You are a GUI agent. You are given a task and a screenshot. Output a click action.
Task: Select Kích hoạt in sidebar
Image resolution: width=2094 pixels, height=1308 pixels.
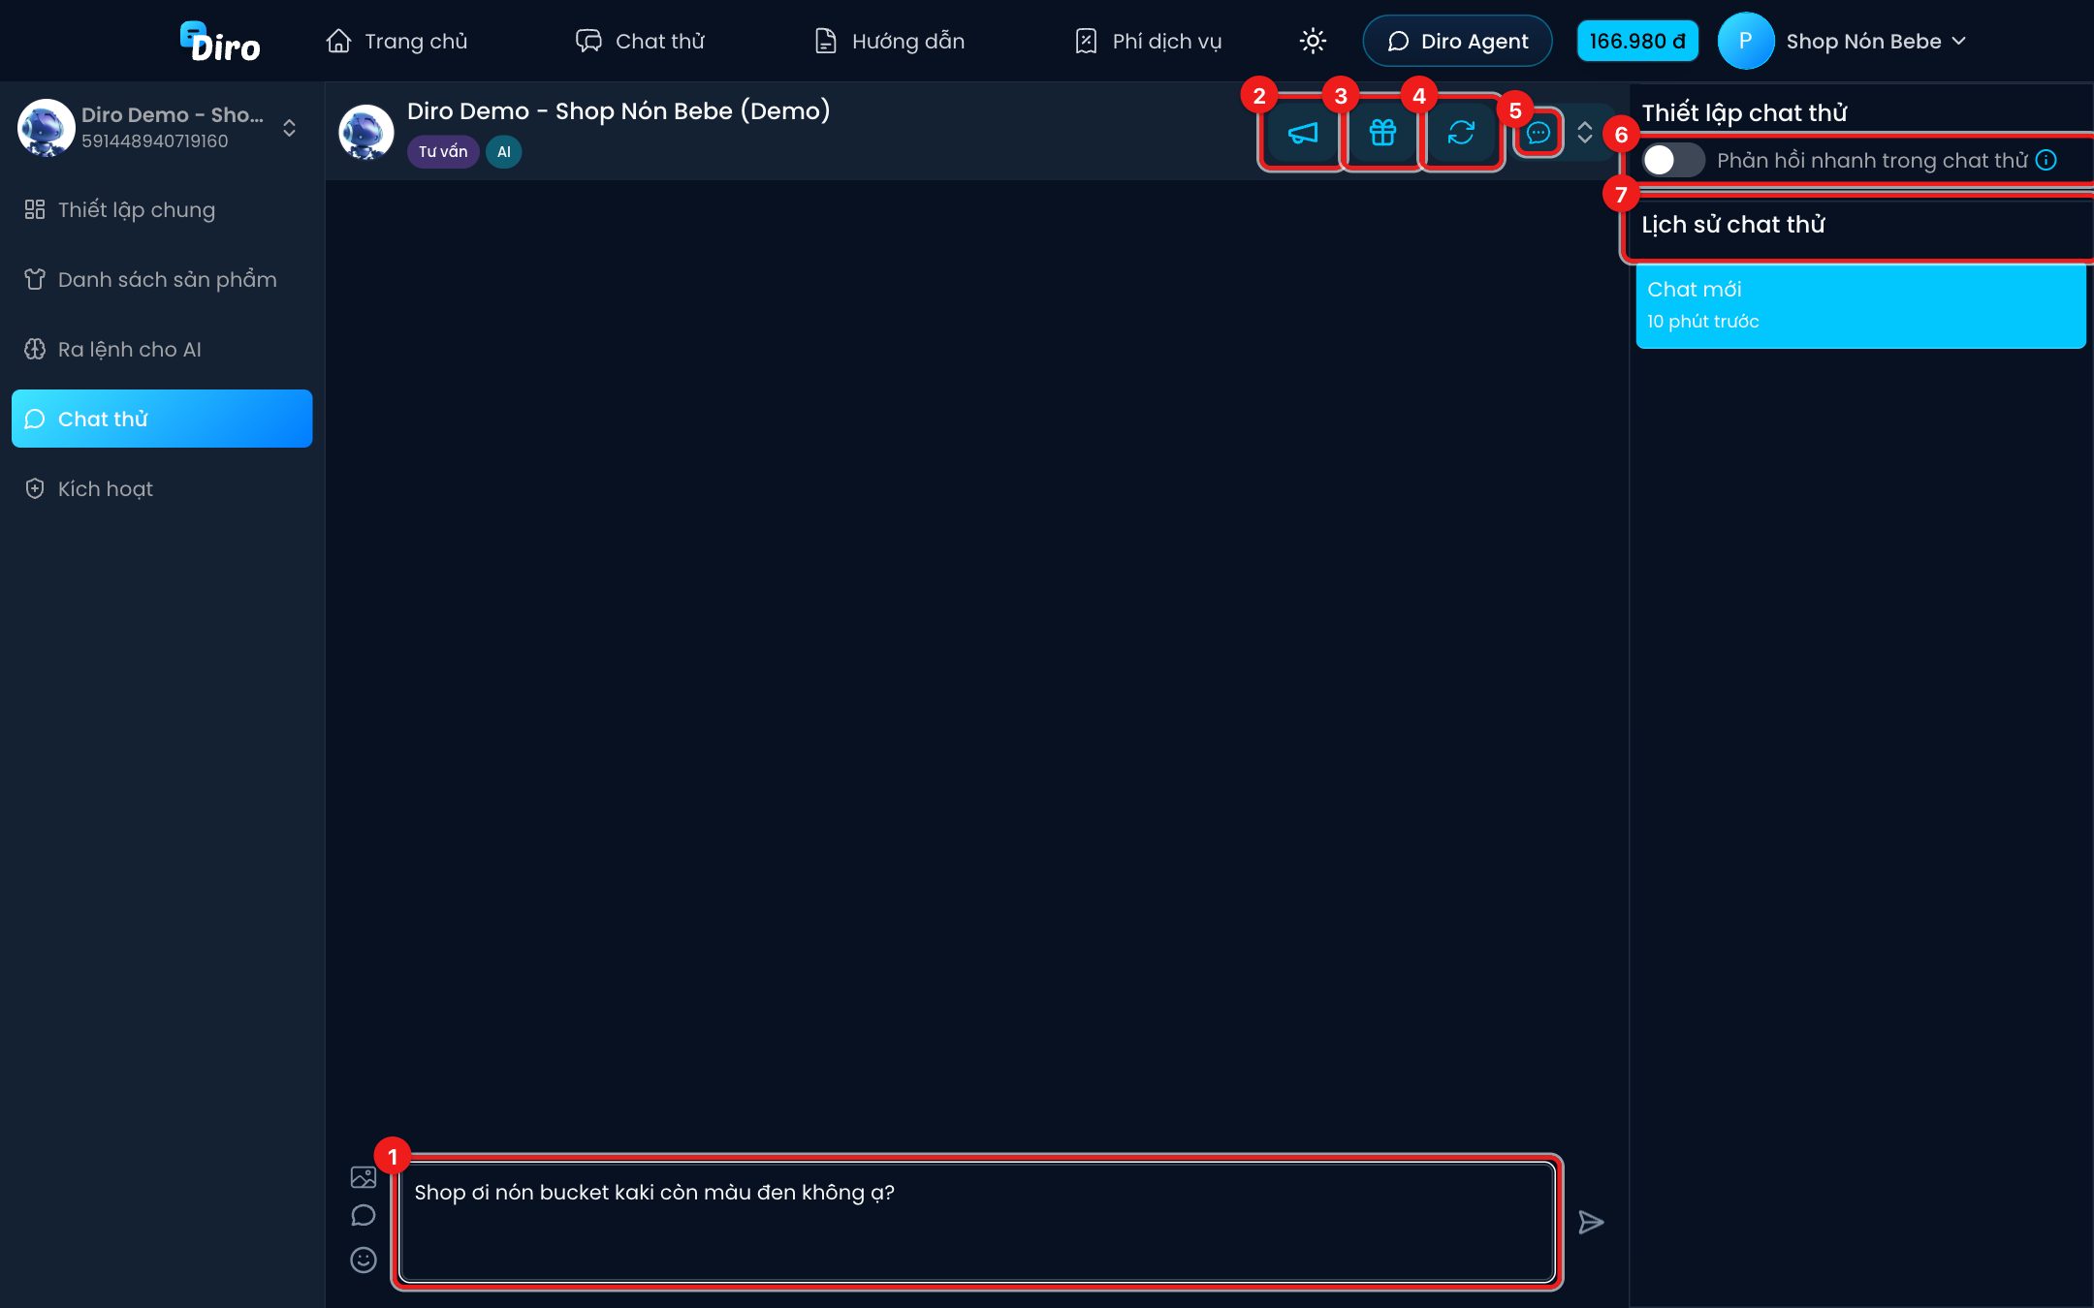(162, 488)
